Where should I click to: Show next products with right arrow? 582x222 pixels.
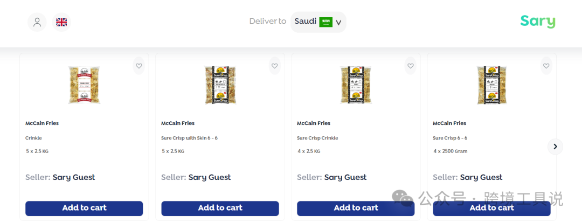[x=555, y=146]
